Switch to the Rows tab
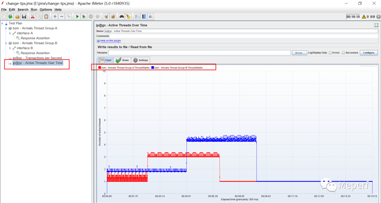This screenshot has height=203, width=381. tap(122, 60)
